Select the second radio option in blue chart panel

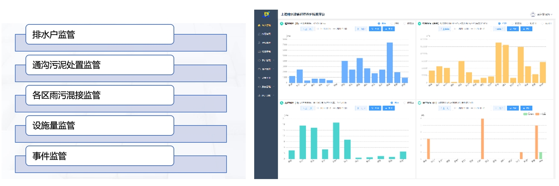point(392,24)
